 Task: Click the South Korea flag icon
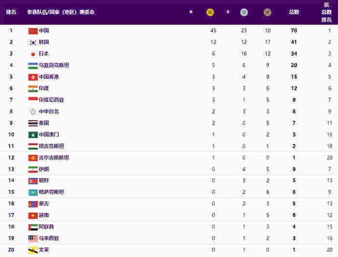pos(33,42)
